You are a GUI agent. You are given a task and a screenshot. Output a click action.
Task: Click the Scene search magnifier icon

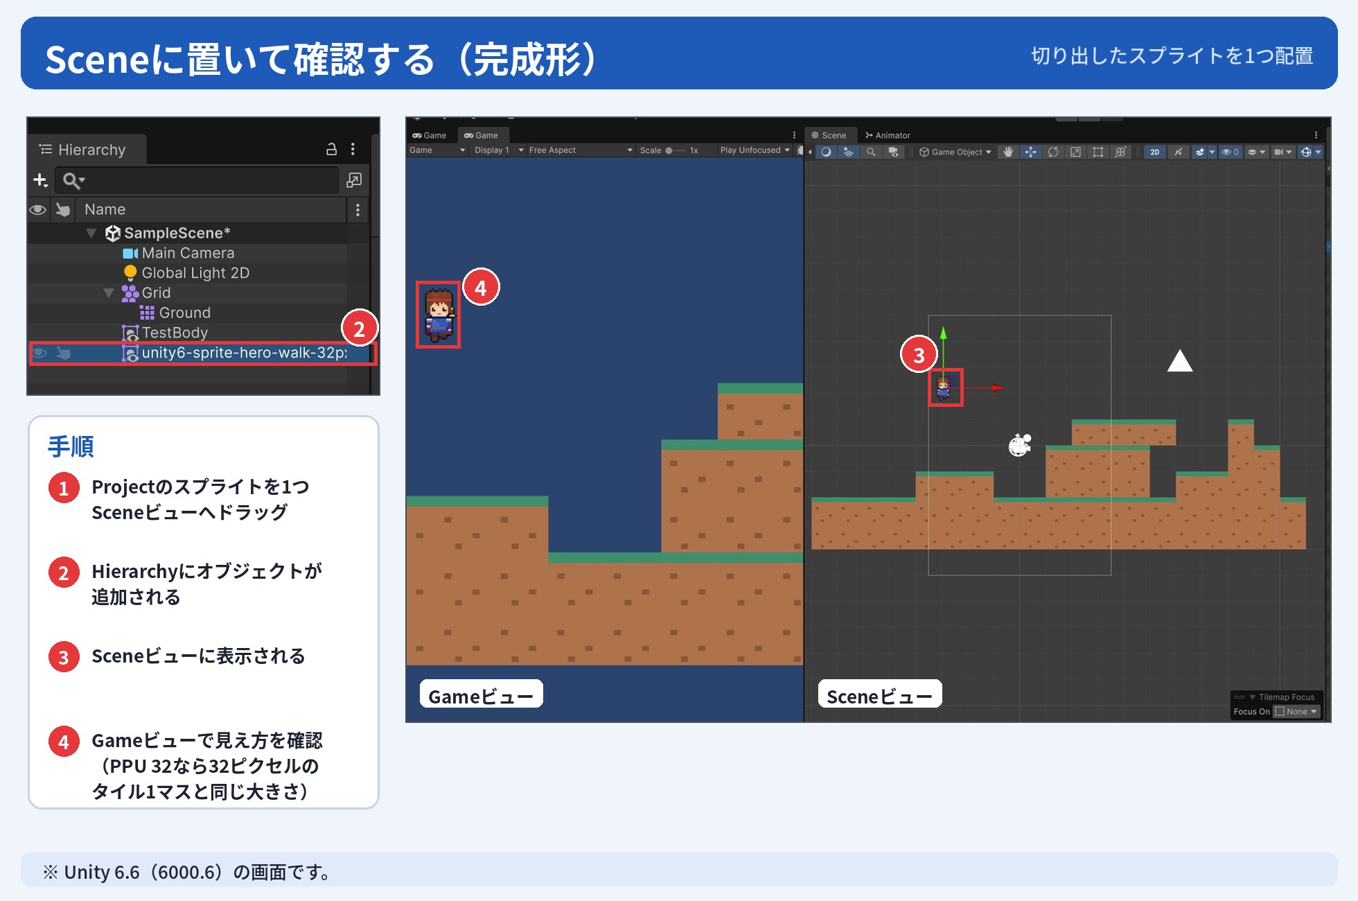871,152
